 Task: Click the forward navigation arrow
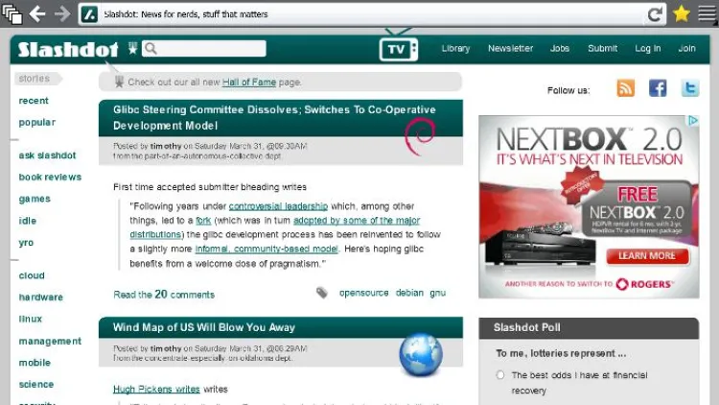pyautogui.click(x=62, y=13)
